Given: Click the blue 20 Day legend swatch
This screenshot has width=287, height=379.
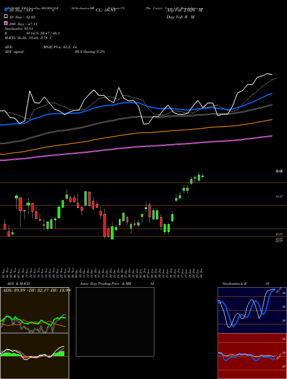Looking at the screenshot, I should (6, 10).
